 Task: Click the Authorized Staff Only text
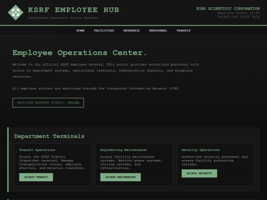pyautogui.click(x=238, y=16)
